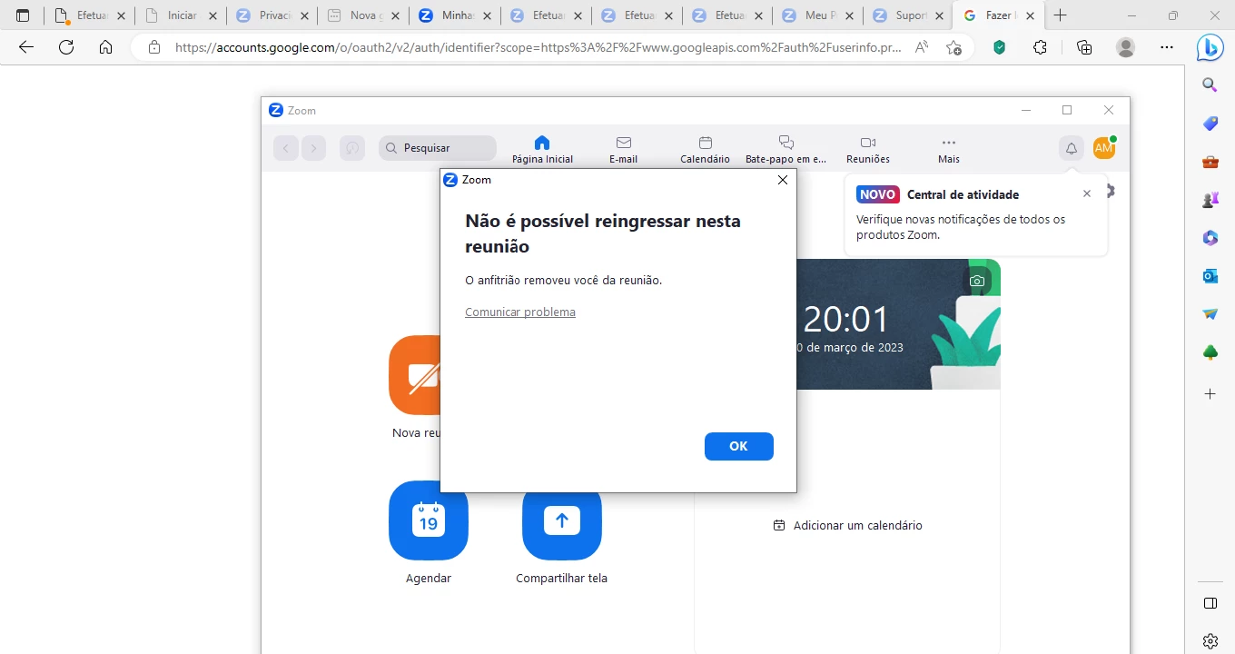Image resolution: width=1235 pixels, height=654 pixels.
Task: Click the green shield extension icon
Action: click(x=1000, y=47)
